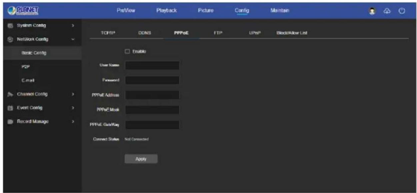Switch to the DDNS tab
This screenshot has height=193, width=417.
144,33
